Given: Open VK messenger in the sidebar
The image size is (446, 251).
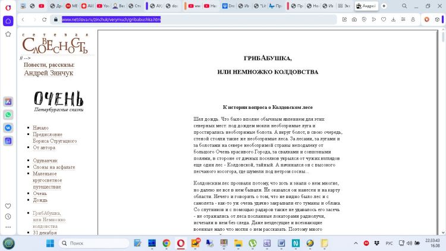Looking at the screenshot, I should tap(8, 128).
